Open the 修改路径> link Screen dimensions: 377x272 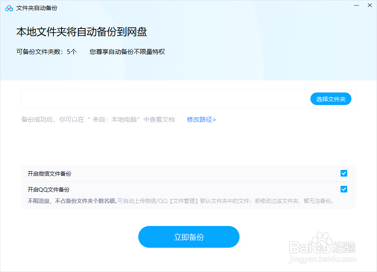coord(201,119)
